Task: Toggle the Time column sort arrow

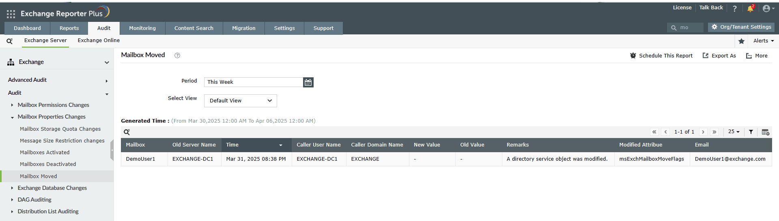Action: [281, 145]
